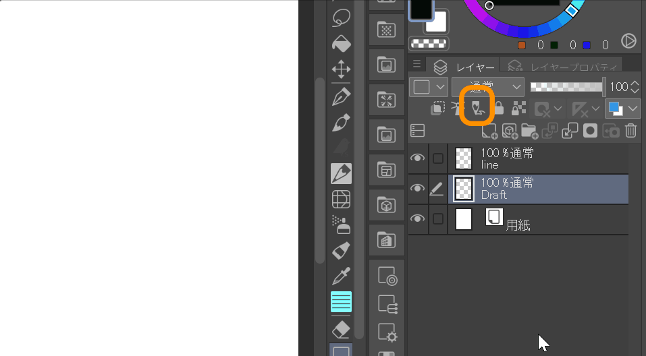Select the 用紙 layer name
Screen dimensions: 646x356
pos(518,225)
